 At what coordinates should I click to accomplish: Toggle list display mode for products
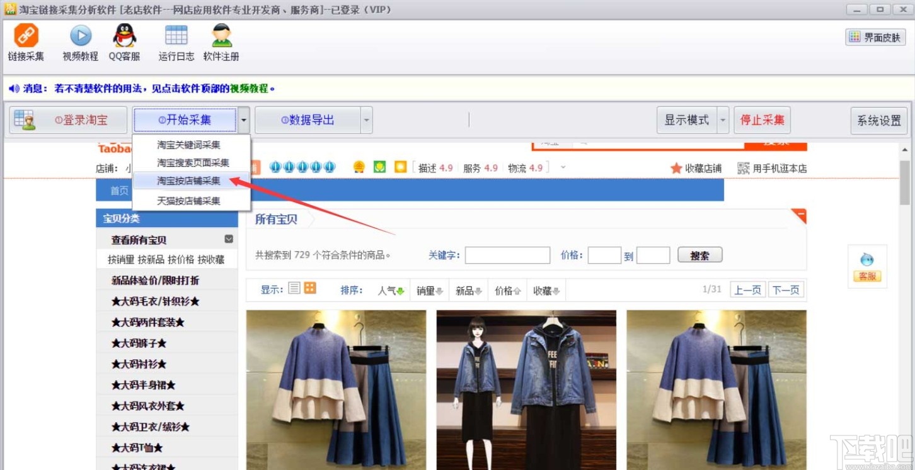(294, 287)
